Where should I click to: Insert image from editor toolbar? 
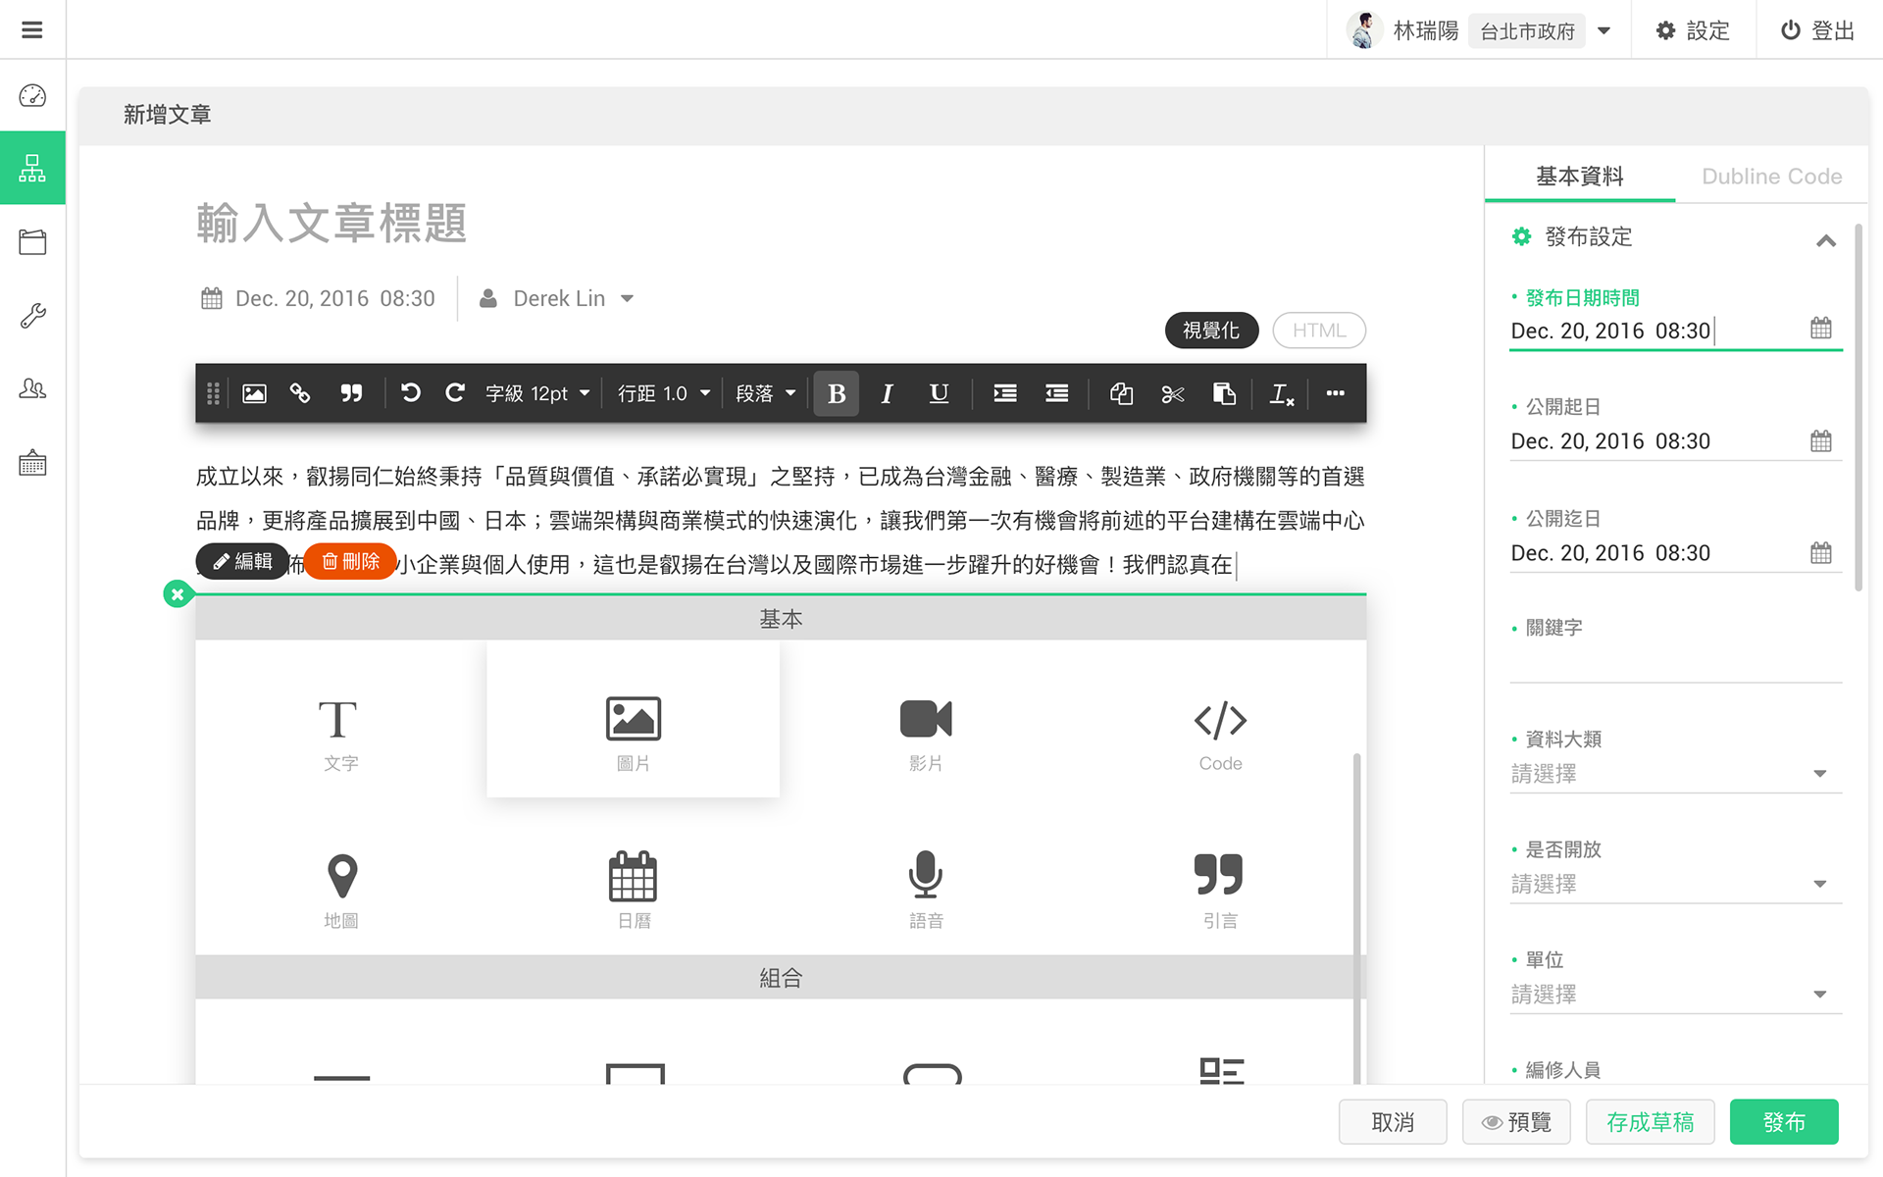coord(254,393)
